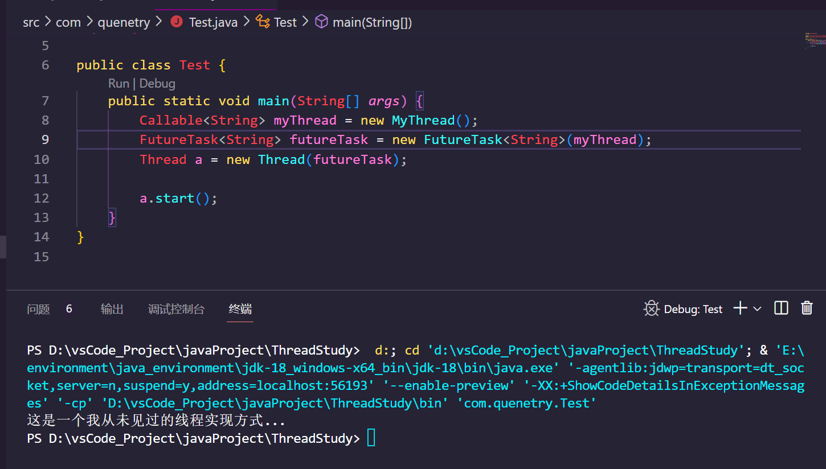Image resolution: width=826 pixels, height=469 pixels.
Task: Click line number 9 in the gutter
Action: point(45,140)
